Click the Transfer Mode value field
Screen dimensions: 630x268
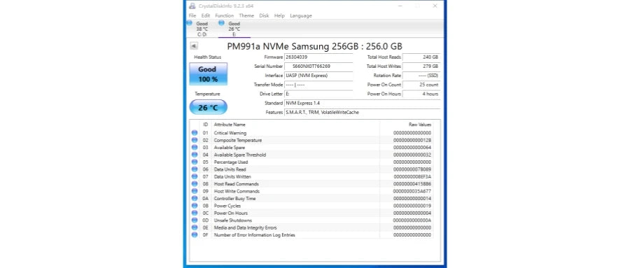click(318, 85)
